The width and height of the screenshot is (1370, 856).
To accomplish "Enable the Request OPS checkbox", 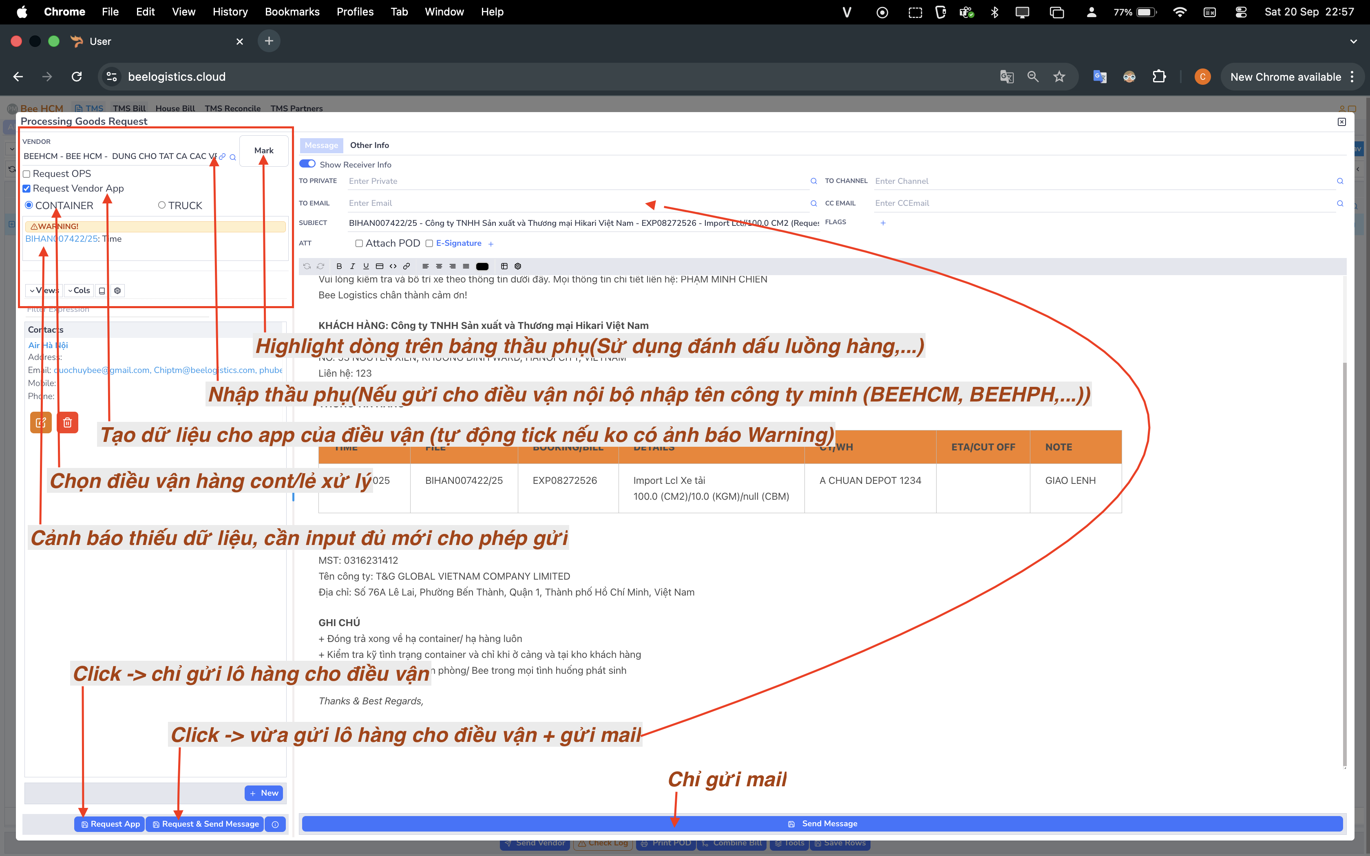I will (x=27, y=173).
